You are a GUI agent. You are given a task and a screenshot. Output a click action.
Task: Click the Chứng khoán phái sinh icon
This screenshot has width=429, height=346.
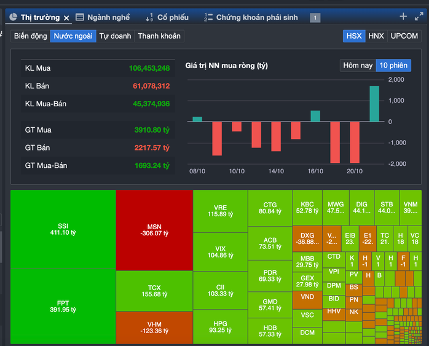click(208, 17)
